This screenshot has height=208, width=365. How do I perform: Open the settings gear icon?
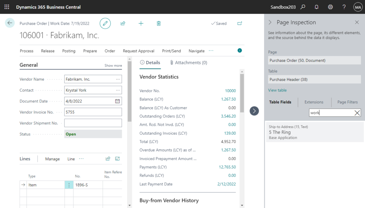click(330, 7)
